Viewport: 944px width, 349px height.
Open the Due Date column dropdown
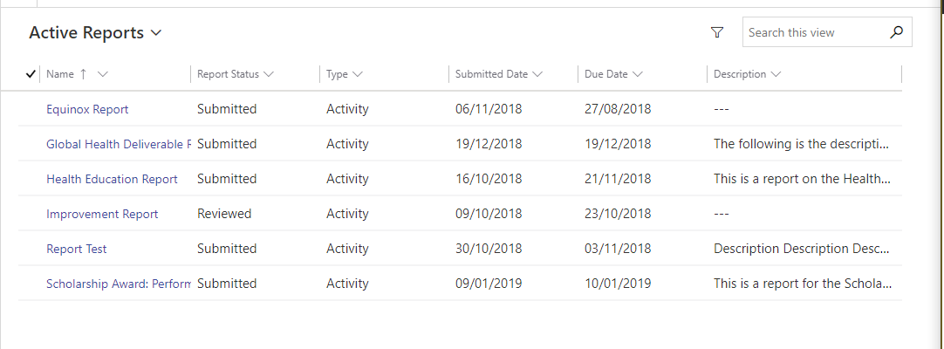(613, 74)
